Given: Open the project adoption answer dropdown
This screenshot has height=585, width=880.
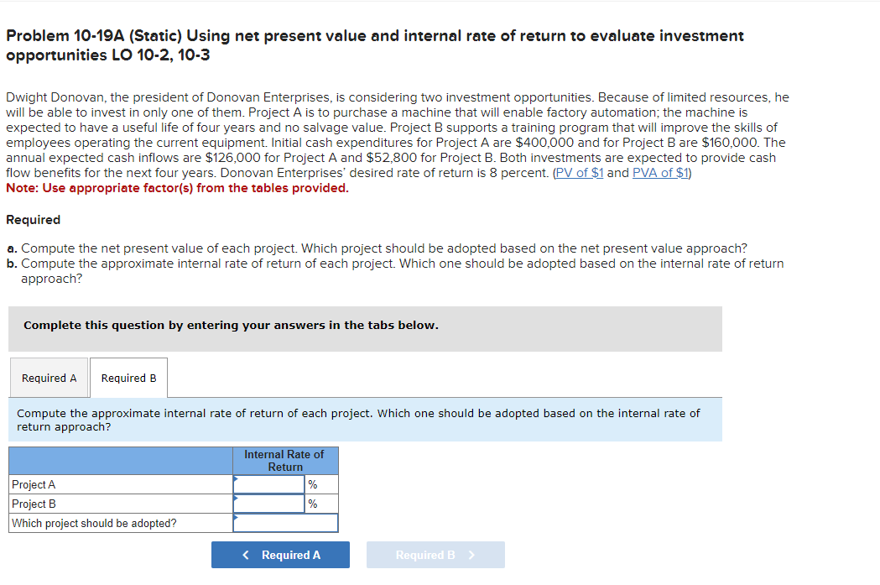Looking at the screenshot, I should tap(285, 522).
